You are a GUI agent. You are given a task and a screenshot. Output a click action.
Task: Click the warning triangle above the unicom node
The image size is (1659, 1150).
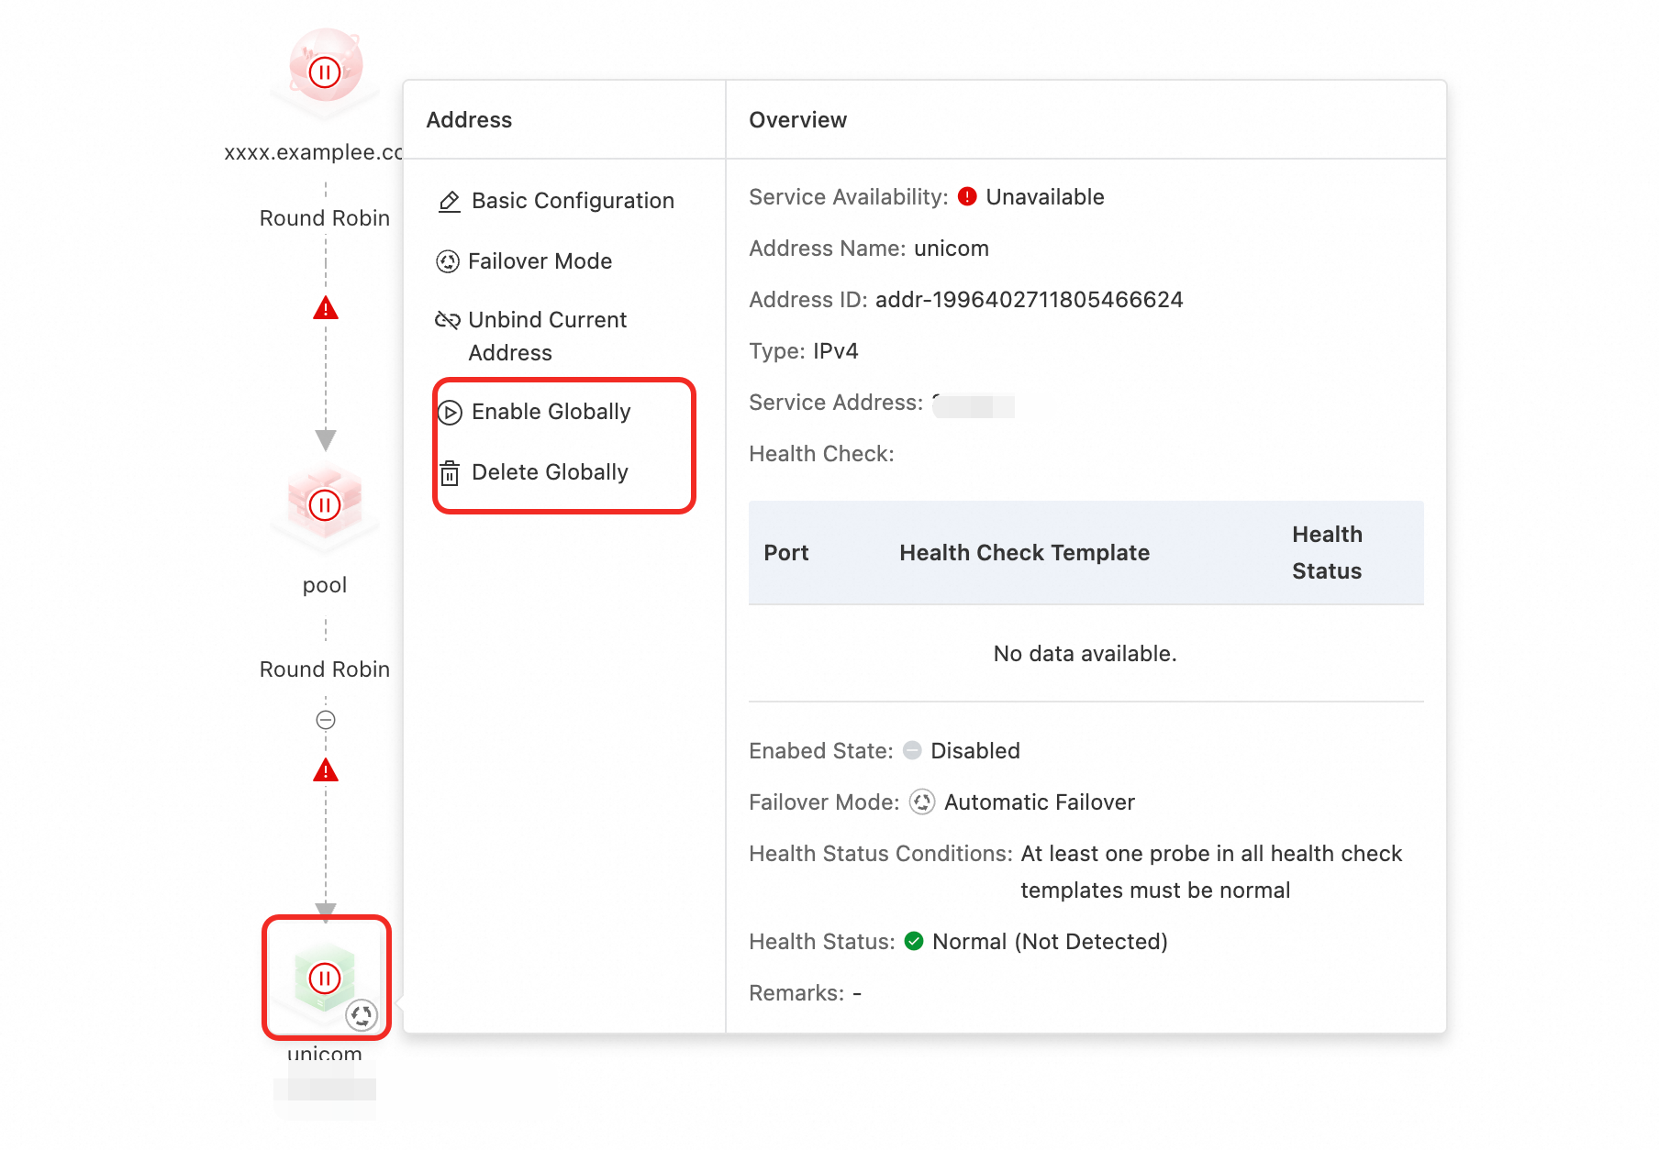coord(326,770)
